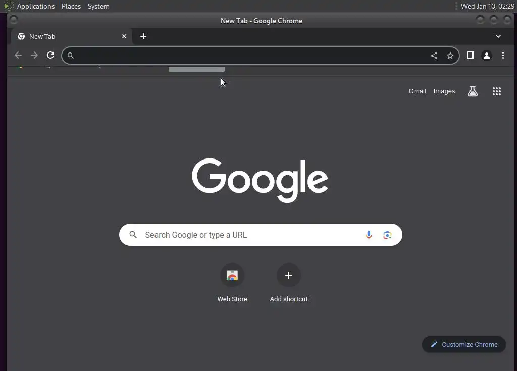
Task: Open Chrome's three-dot menu
Action: (x=503, y=55)
